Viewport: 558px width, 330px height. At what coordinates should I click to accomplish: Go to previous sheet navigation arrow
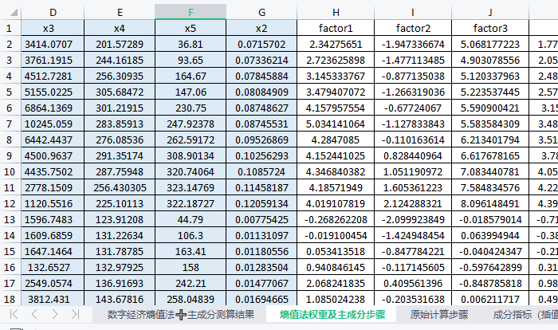[34, 314]
